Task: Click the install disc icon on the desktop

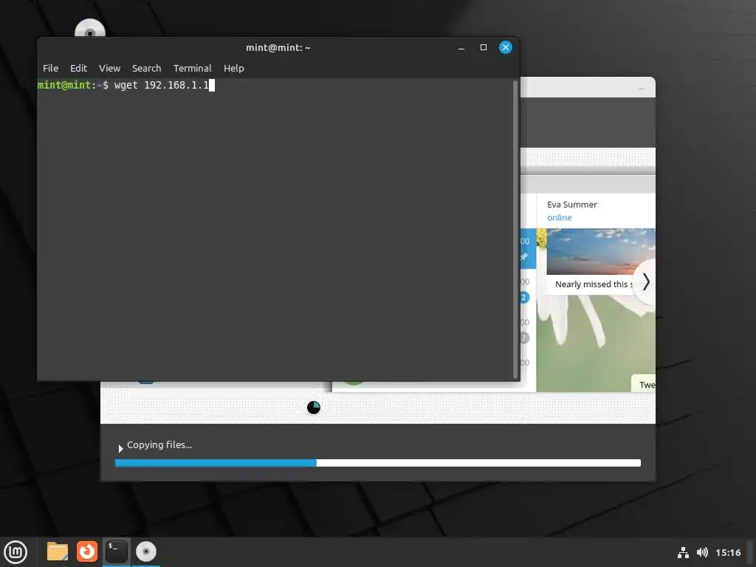Action: tap(90, 28)
